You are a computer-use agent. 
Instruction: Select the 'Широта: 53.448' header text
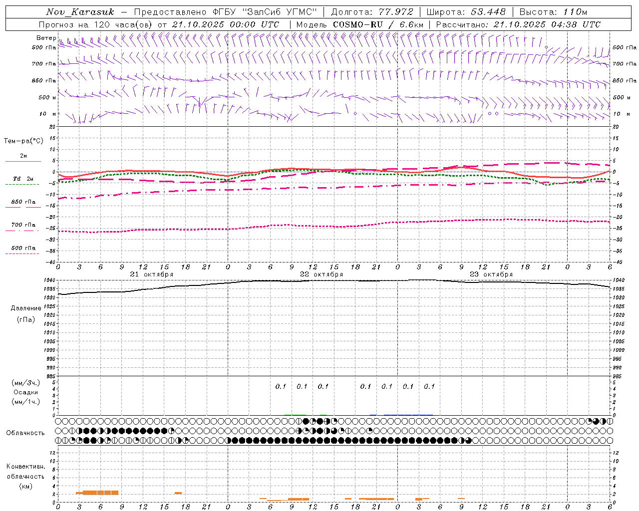point(466,12)
